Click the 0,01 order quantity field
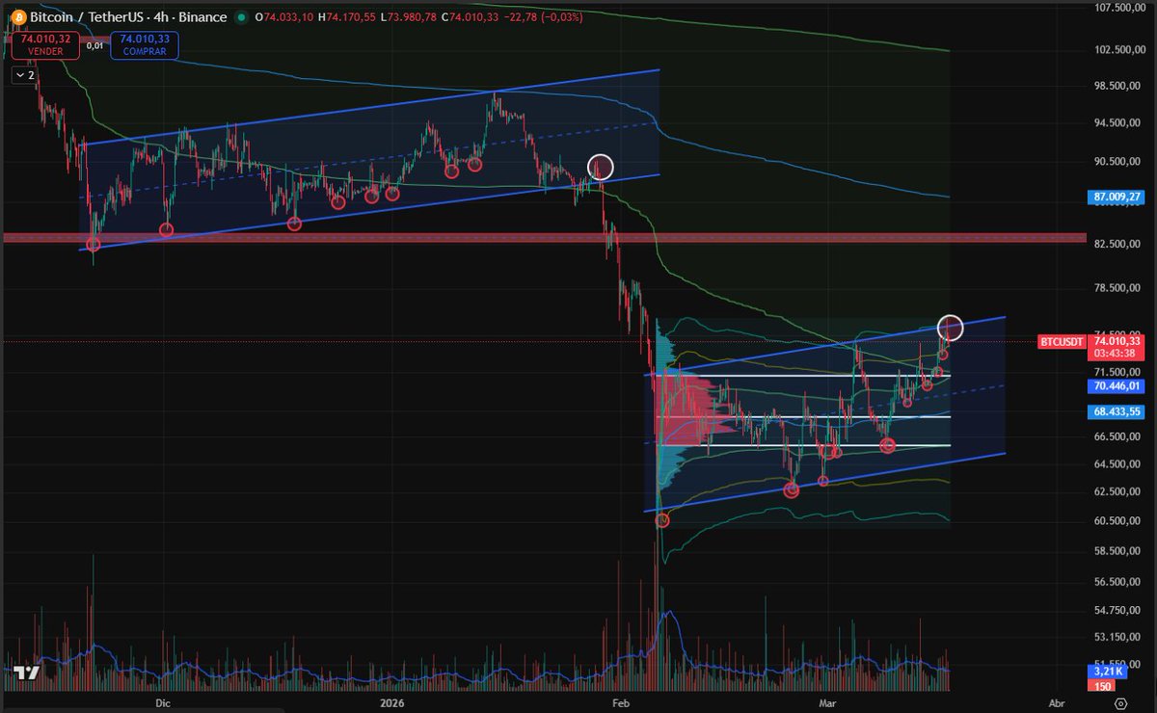 (x=94, y=44)
